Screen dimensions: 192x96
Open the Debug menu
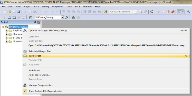click(x=45, y=7)
